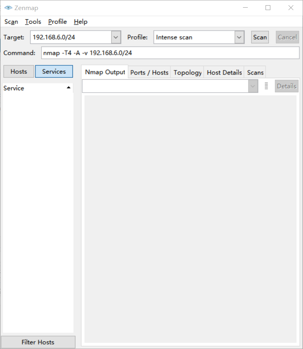Start the scan with Scan button

pyautogui.click(x=260, y=37)
